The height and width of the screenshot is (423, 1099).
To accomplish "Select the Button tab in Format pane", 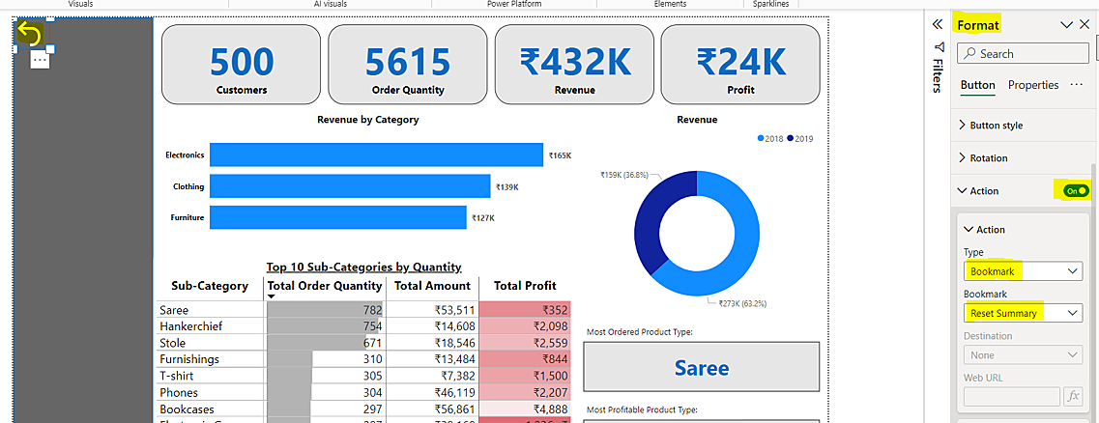I will point(977,85).
